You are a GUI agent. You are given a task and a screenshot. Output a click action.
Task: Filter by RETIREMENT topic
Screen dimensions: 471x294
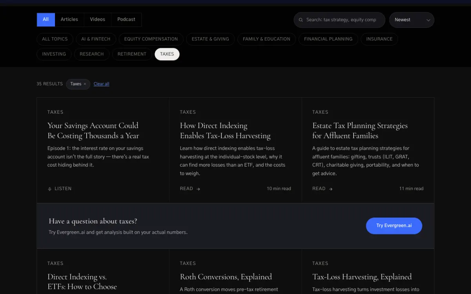click(x=132, y=54)
